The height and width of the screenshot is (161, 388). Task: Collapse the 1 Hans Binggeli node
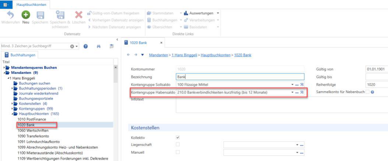point(8,78)
